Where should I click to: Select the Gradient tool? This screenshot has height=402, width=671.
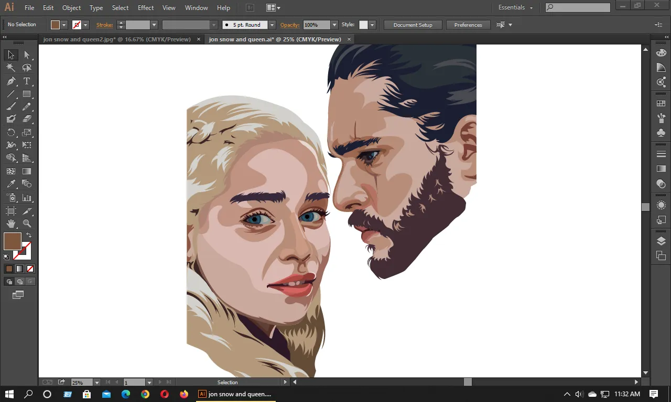tap(27, 171)
